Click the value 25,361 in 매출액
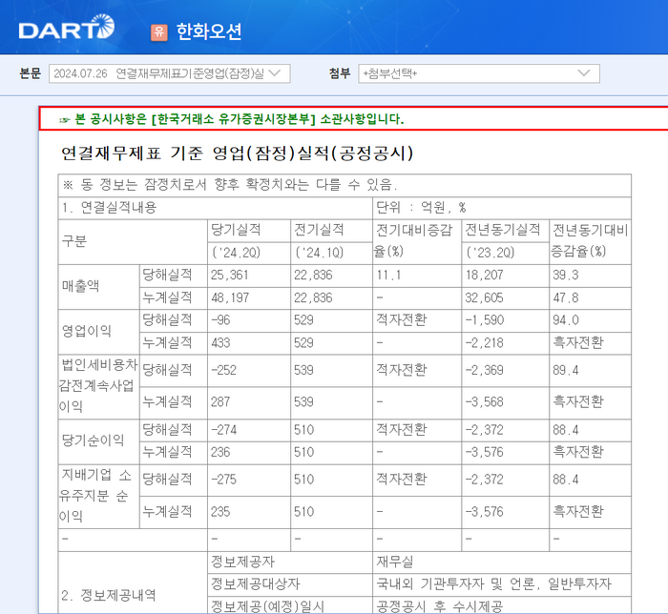668x614 pixels. click(229, 276)
